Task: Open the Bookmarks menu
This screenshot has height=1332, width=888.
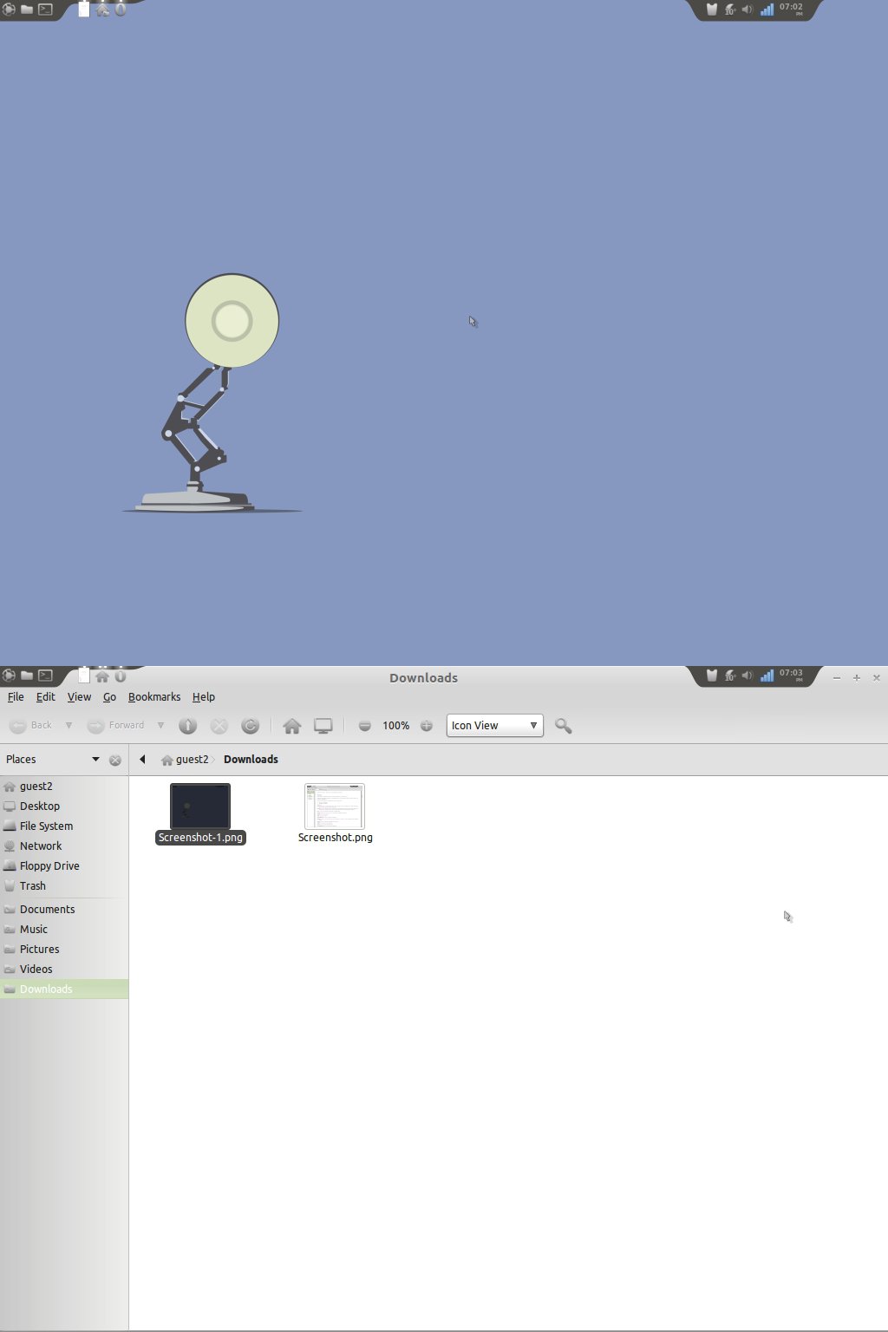Action: pyautogui.click(x=154, y=696)
